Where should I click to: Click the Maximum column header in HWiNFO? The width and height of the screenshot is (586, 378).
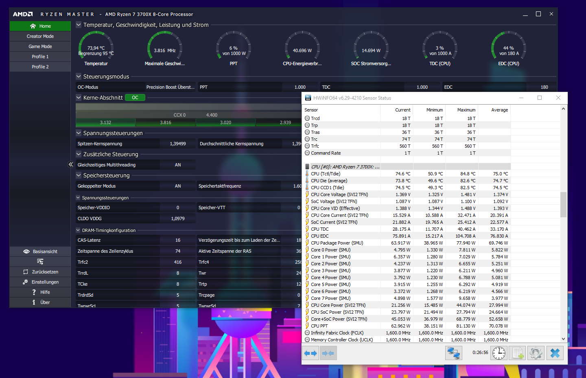(466, 110)
